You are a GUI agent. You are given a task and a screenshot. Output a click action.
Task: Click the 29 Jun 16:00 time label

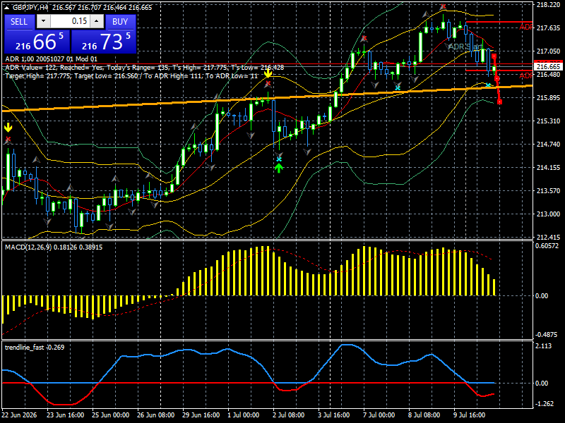coord(201,415)
